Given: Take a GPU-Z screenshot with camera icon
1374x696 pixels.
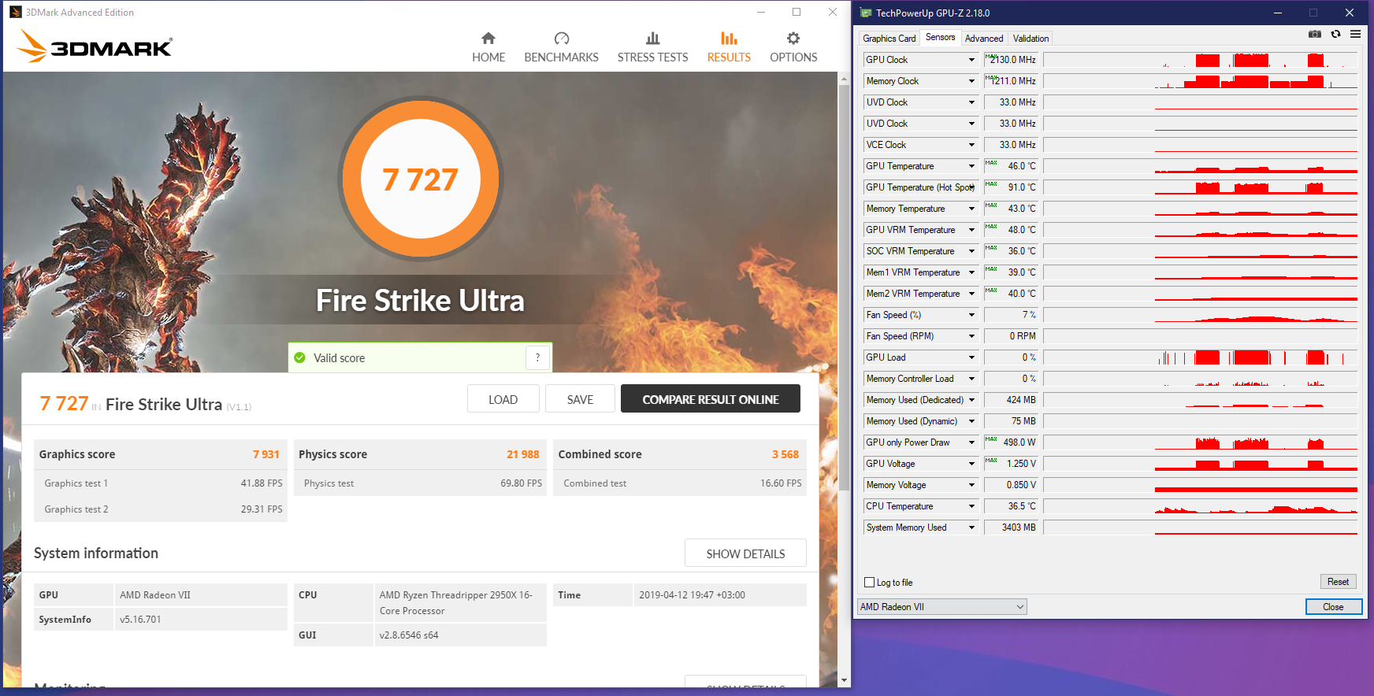Looking at the screenshot, I should coord(1315,34).
